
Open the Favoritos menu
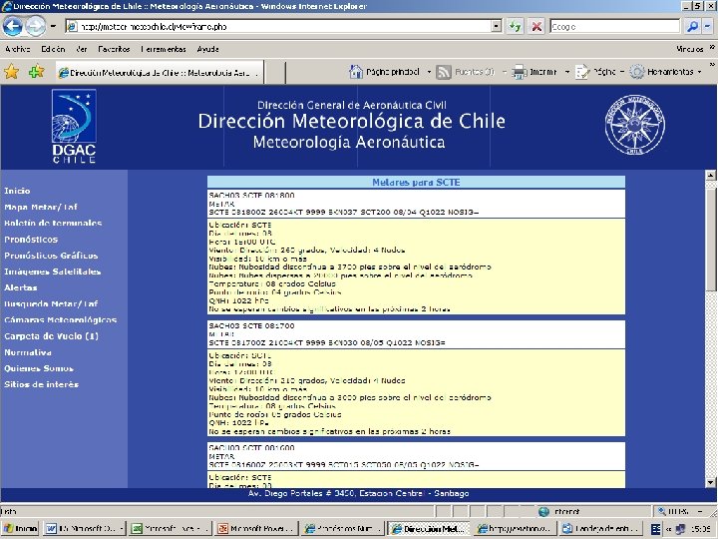[114, 49]
